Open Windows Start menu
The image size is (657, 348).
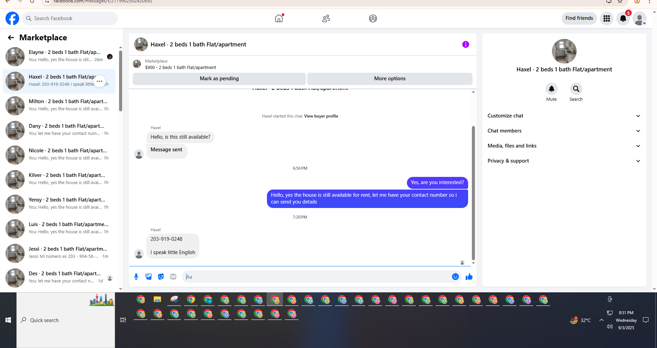(x=8, y=320)
